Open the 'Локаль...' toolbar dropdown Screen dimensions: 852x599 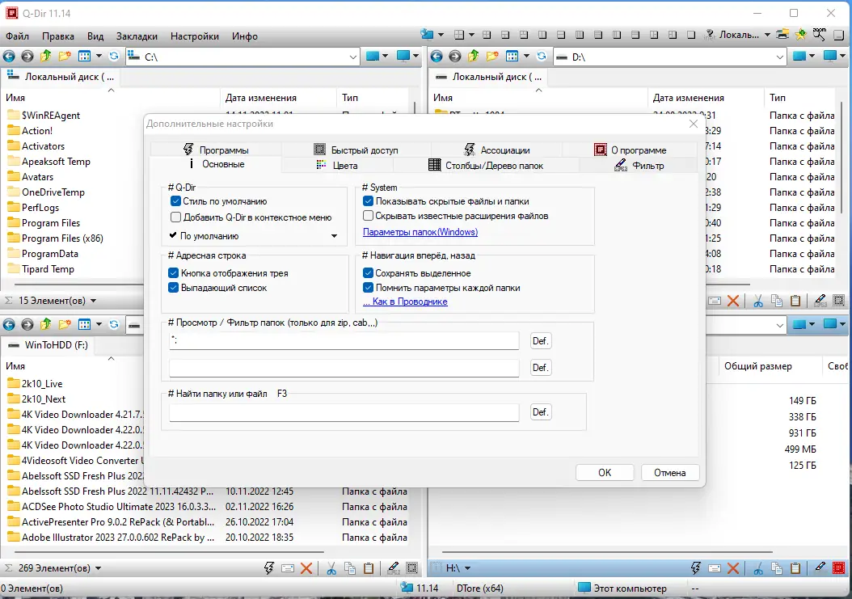click(767, 35)
